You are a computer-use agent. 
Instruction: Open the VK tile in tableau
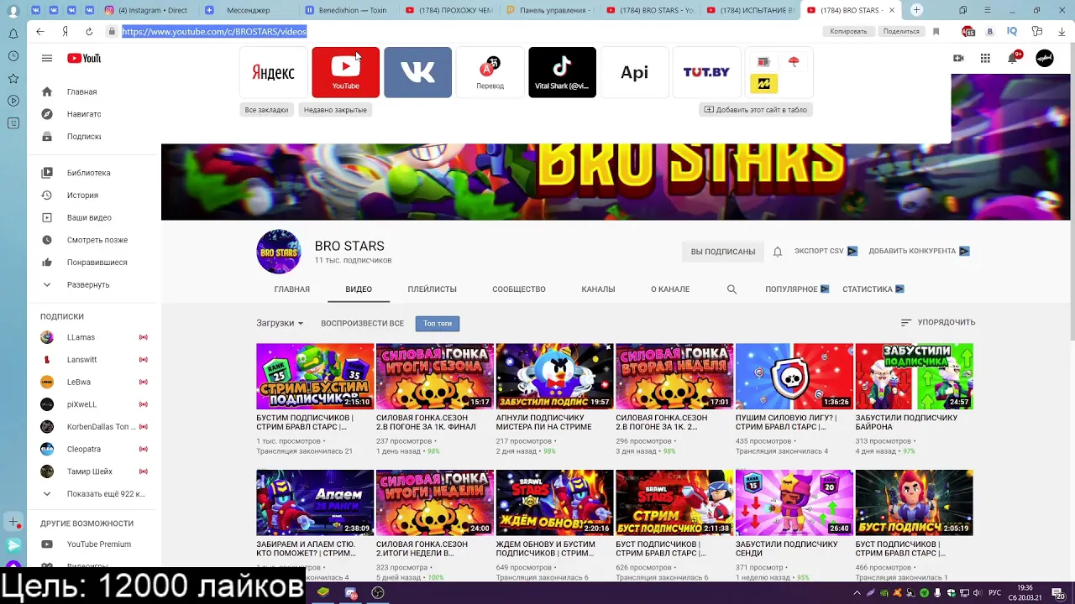click(417, 72)
